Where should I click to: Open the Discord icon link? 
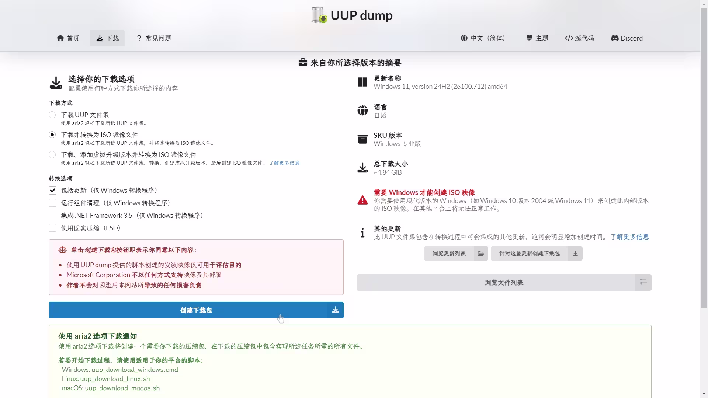tap(615, 38)
